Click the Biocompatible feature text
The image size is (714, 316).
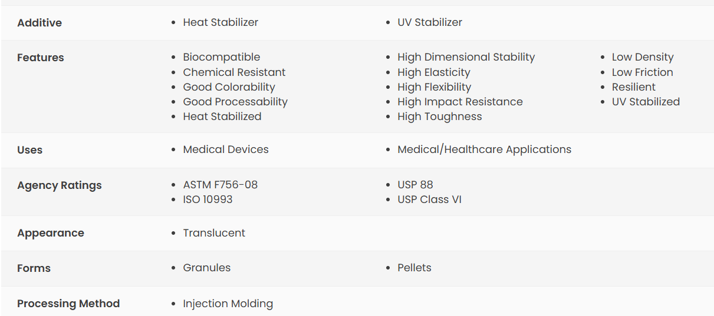pos(222,57)
